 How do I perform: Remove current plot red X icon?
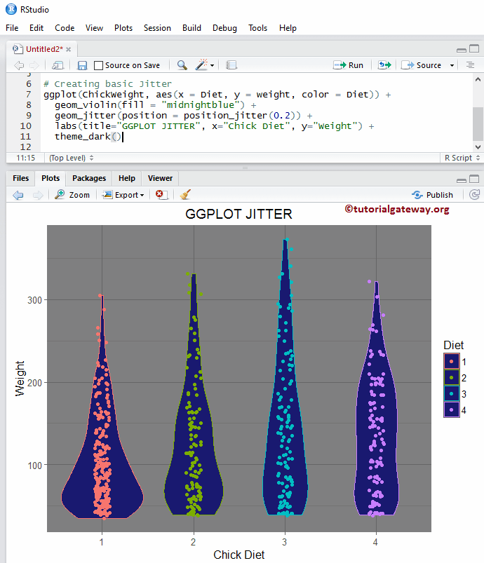[161, 195]
